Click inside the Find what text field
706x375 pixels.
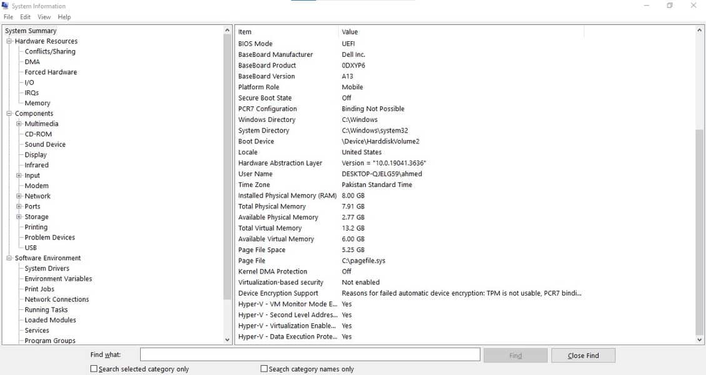310,355
